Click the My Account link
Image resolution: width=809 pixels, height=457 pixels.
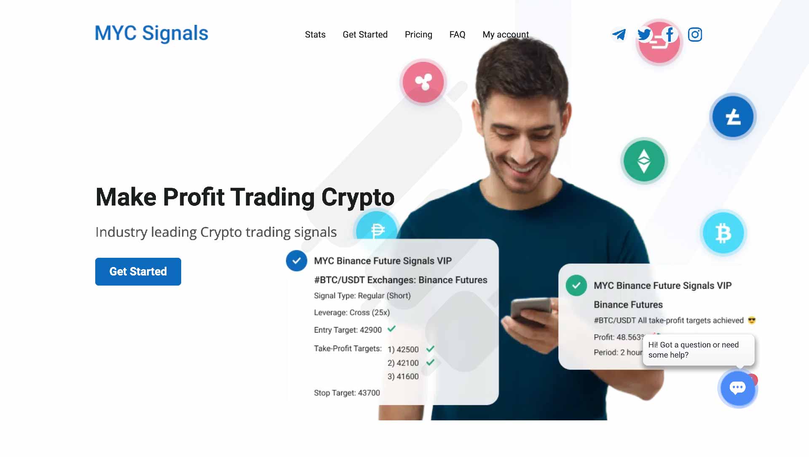pyautogui.click(x=505, y=35)
